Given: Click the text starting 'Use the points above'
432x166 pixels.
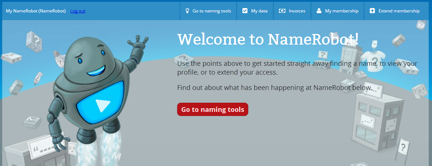Looking at the screenshot, I should click(x=297, y=68).
